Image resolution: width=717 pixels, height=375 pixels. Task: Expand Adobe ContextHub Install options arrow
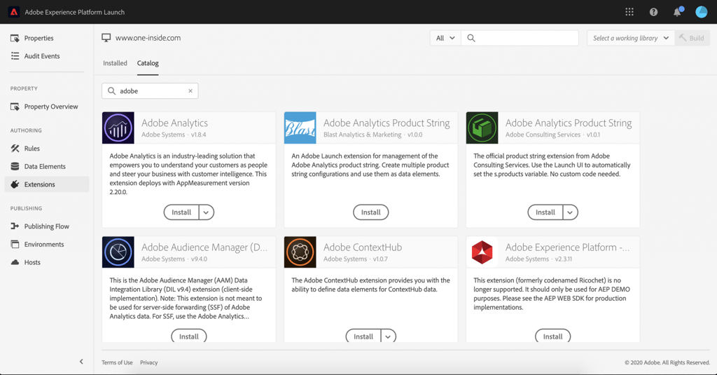click(388, 336)
